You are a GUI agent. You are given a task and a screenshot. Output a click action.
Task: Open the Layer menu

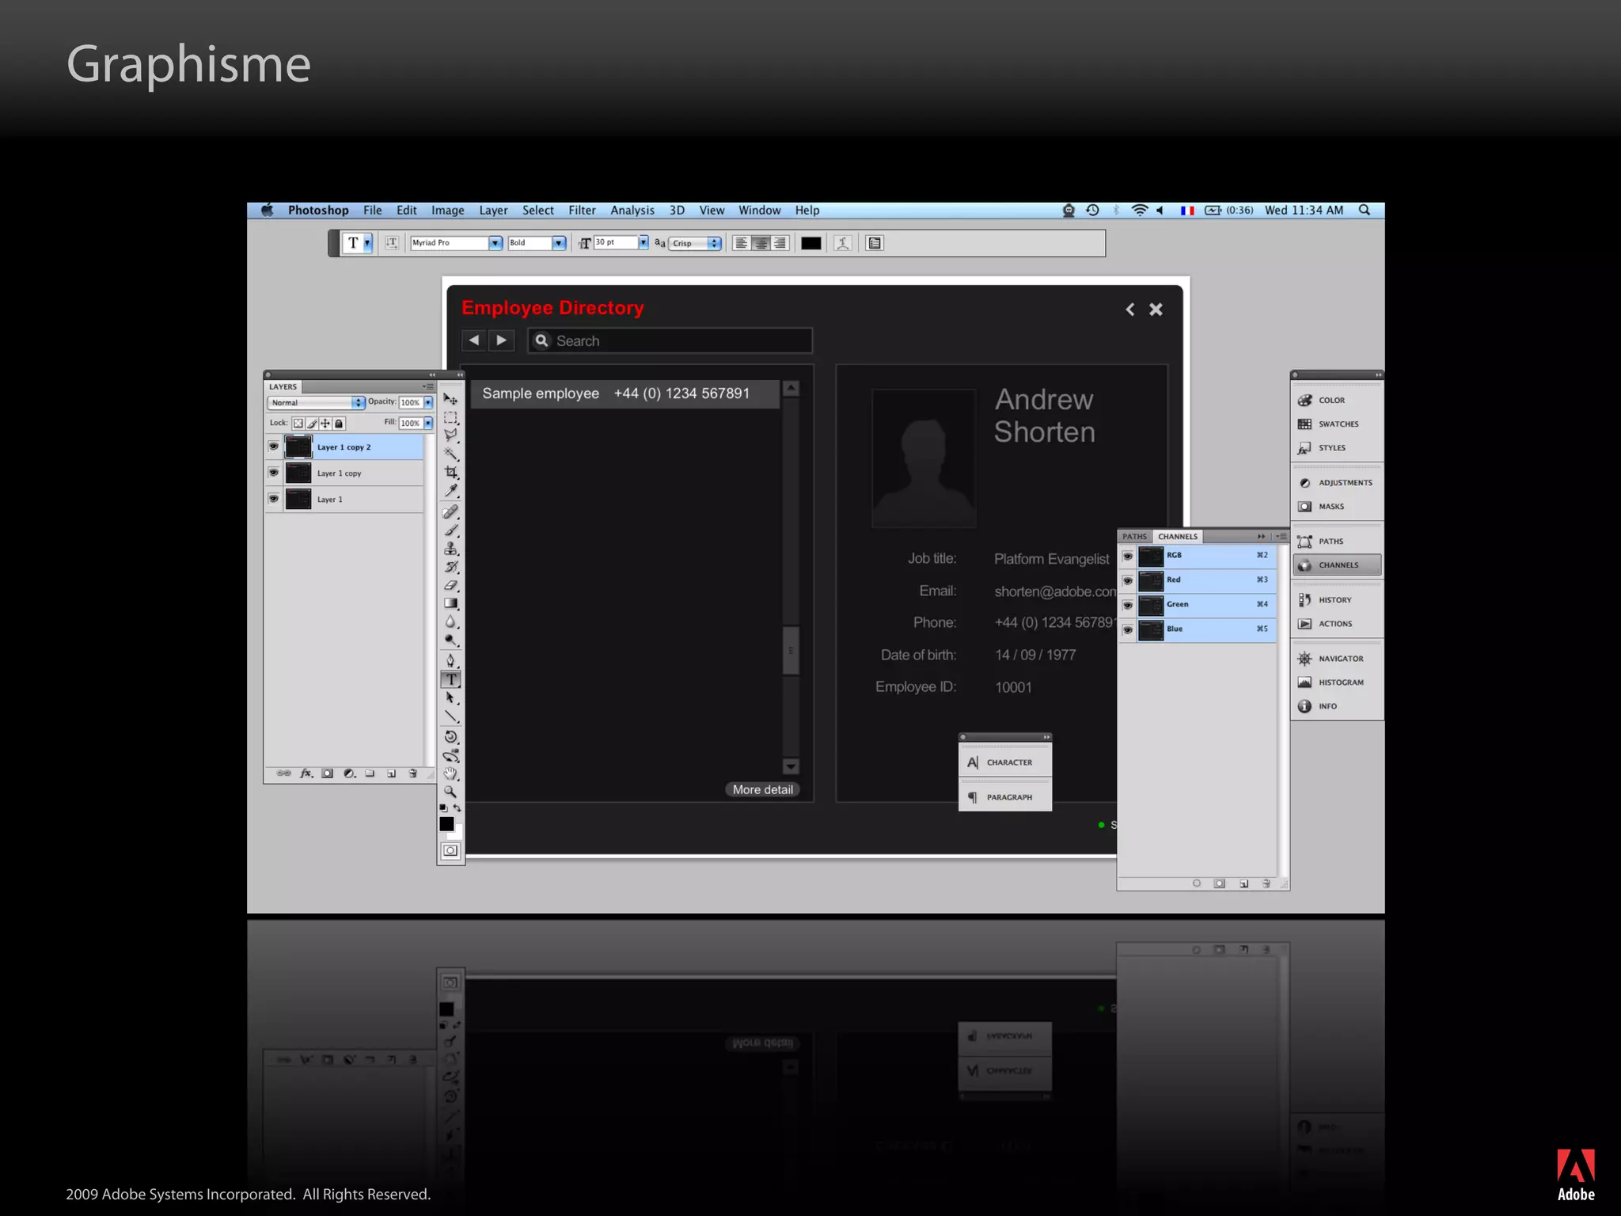click(x=493, y=211)
